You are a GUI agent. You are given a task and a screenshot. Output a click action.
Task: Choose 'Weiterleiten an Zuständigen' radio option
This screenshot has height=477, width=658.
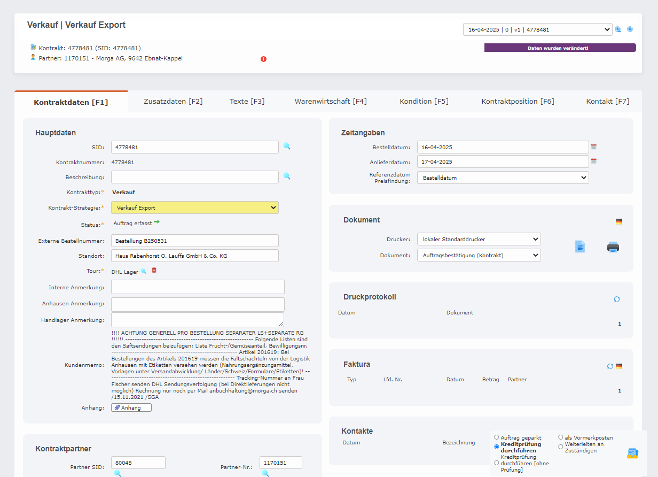coord(561,447)
